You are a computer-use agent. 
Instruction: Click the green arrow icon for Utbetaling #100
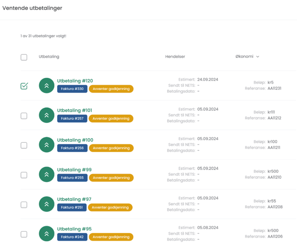tap(46, 145)
